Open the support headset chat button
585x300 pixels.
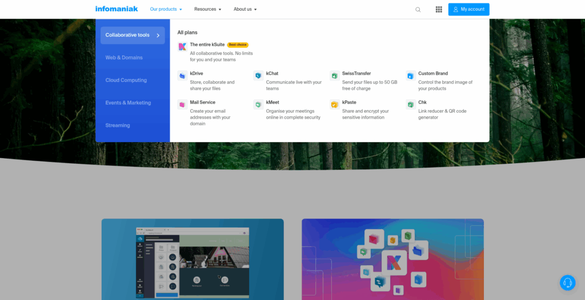coord(567,283)
